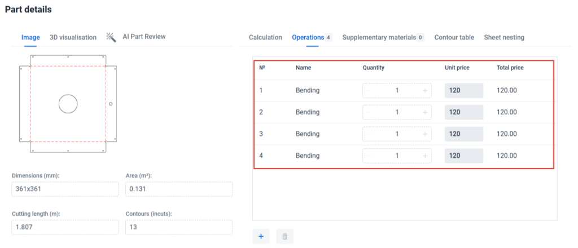Image resolution: width=578 pixels, height=248 pixels.
Task: Click the trash icon to delete operation
Action: coord(284,237)
